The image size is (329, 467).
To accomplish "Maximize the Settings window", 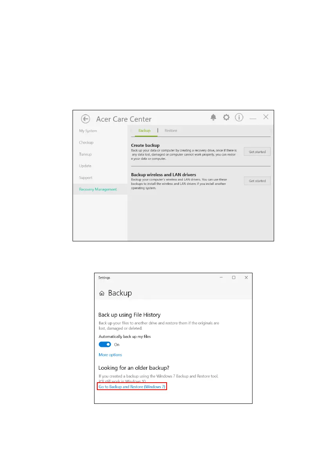I will click(234, 277).
